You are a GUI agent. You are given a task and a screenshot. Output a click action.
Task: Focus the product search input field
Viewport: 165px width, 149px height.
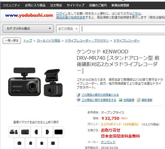click(122, 29)
